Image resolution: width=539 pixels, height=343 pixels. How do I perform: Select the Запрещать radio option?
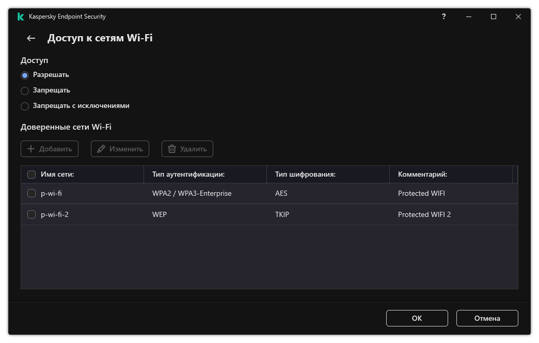(25, 90)
